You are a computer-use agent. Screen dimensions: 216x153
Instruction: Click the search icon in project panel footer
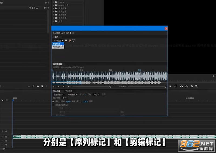tap(33, 86)
